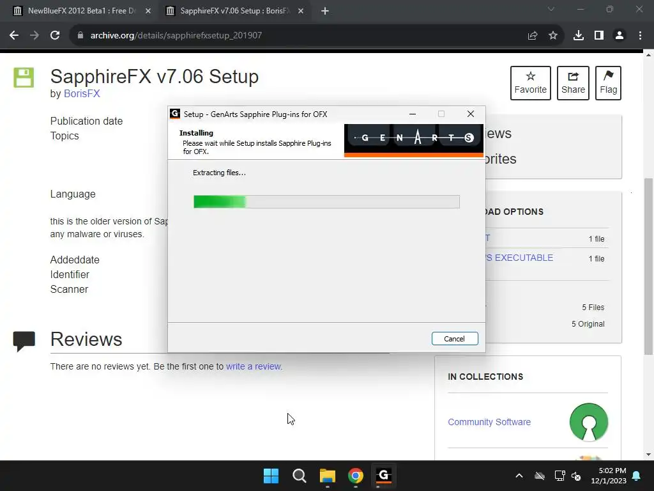Click the network display tray icon
The height and width of the screenshot is (491, 654).
(559, 476)
